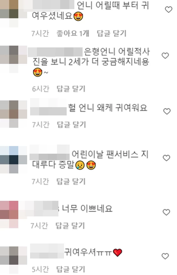
Task: Click 답글 달기 under '2세가 더 궁금해지네용'
Action: pyautogui.click(x=71, y=89)
